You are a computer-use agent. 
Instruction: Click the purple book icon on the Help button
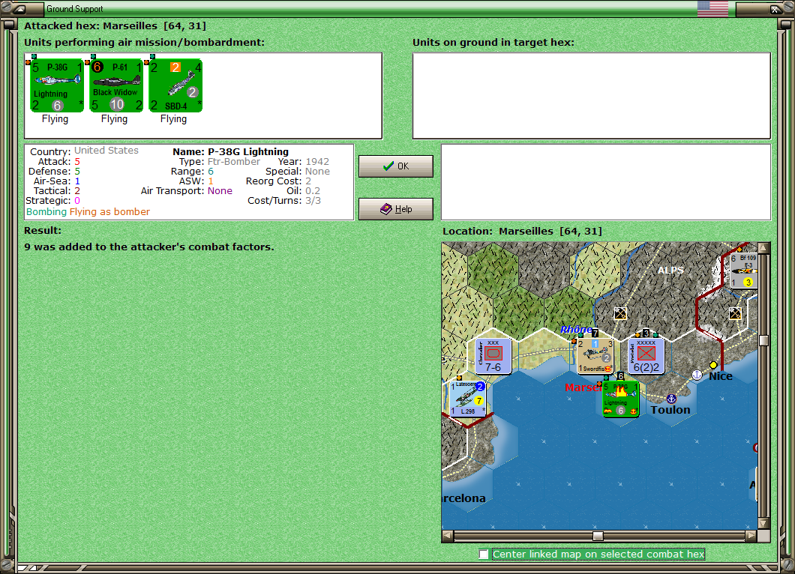tap(385, 209)
